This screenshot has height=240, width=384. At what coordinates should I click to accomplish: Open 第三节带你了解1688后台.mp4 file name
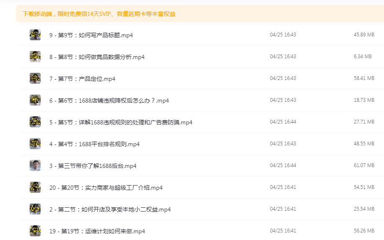click(x=93, y=166)
